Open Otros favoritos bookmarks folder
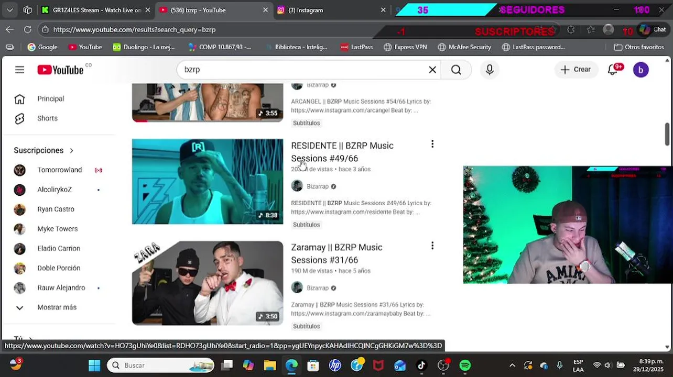673x377 pixels. (x=639, y=47)
